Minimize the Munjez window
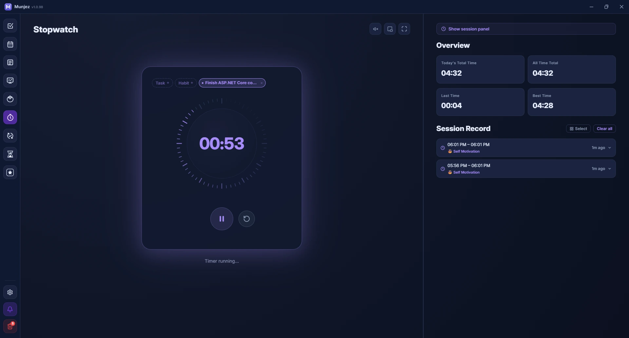The width and height of the screenshot is (629, 338). pyautogui.click(x=591, y=7)
